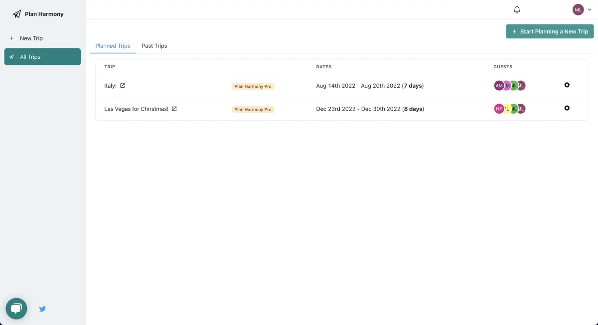Open the Twitter bird link
This screenshot has width=598, height=325.
[42, 309]
